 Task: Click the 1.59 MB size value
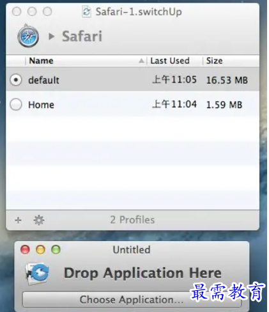pyautogui.click(x=224, y=105)
